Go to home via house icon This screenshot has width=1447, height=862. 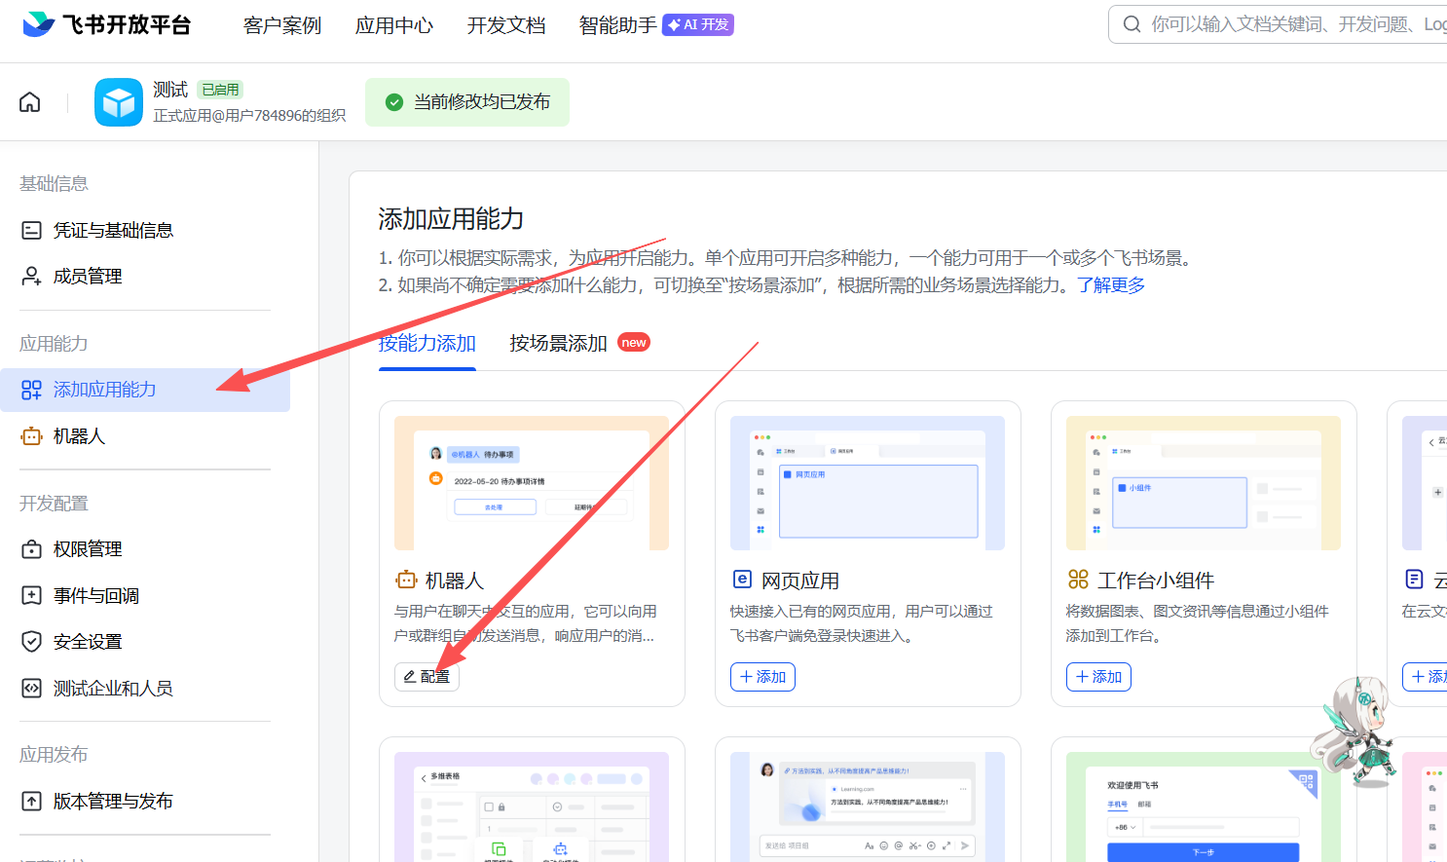coord(30,102)
